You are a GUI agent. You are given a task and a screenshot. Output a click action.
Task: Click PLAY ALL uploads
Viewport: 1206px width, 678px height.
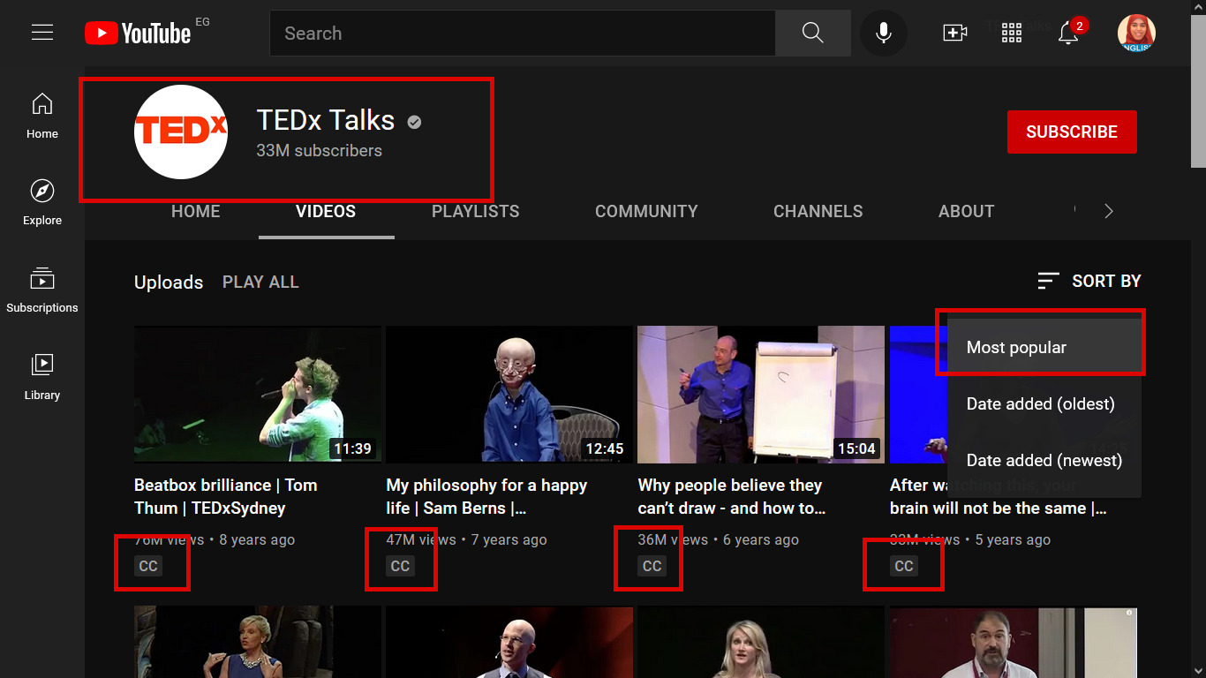click(260, 282)
